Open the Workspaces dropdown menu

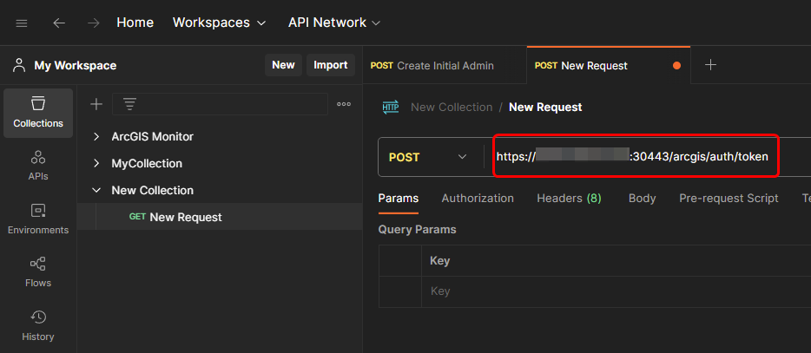pos(220,23)
